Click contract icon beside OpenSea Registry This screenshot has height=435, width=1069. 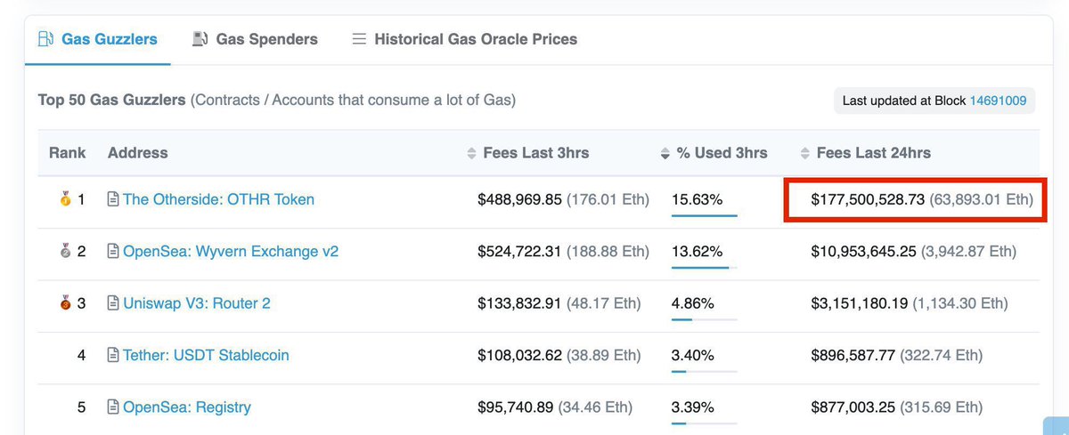pyautogui.click(x=113, y=407)
